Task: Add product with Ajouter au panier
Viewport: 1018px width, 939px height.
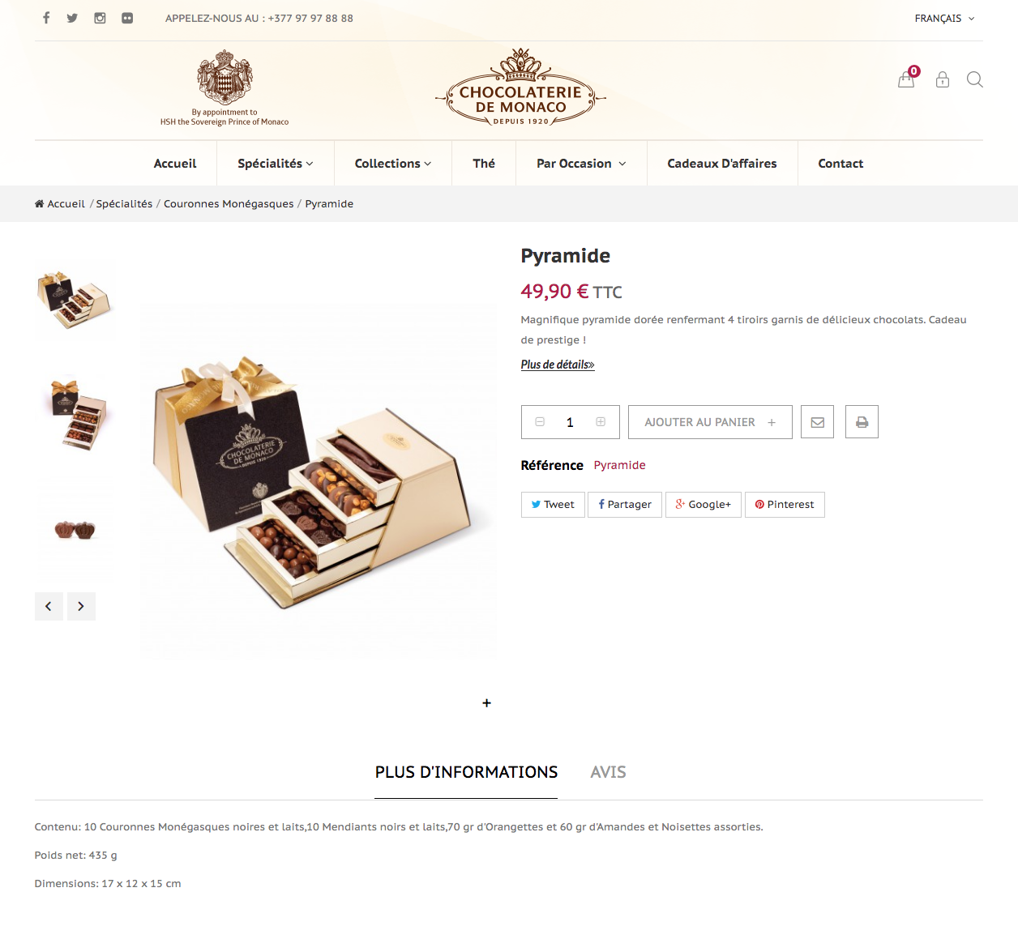Action: 710,422
